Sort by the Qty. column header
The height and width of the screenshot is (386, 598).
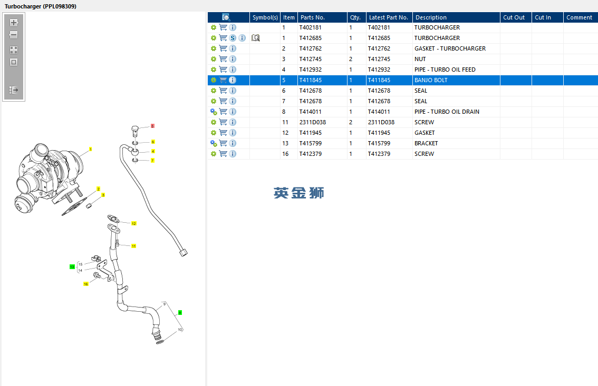click(356, 17)
